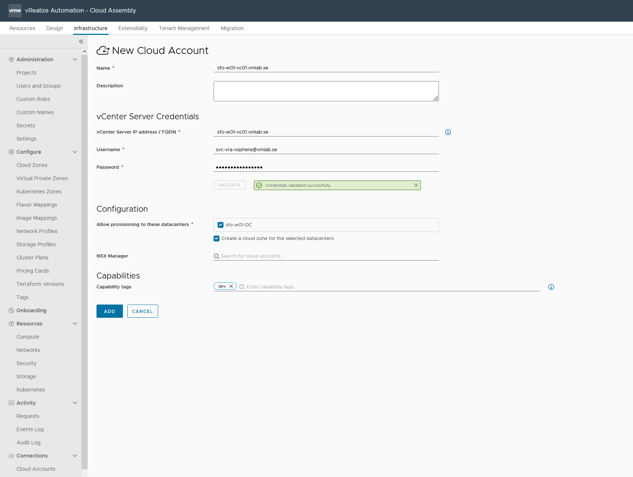Collapse the Activity section chevron

click(x=75, y=403)
